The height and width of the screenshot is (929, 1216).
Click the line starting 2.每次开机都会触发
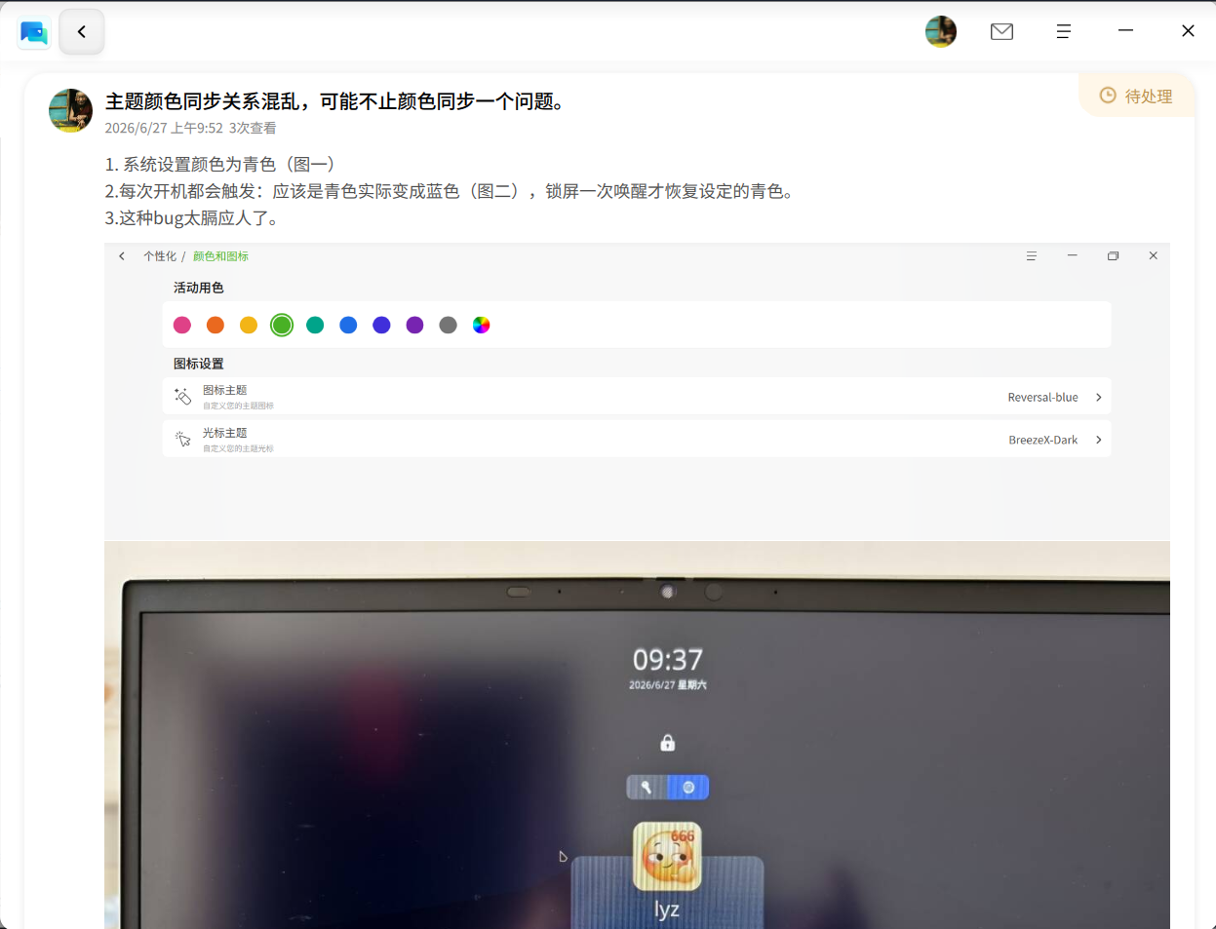453,191
